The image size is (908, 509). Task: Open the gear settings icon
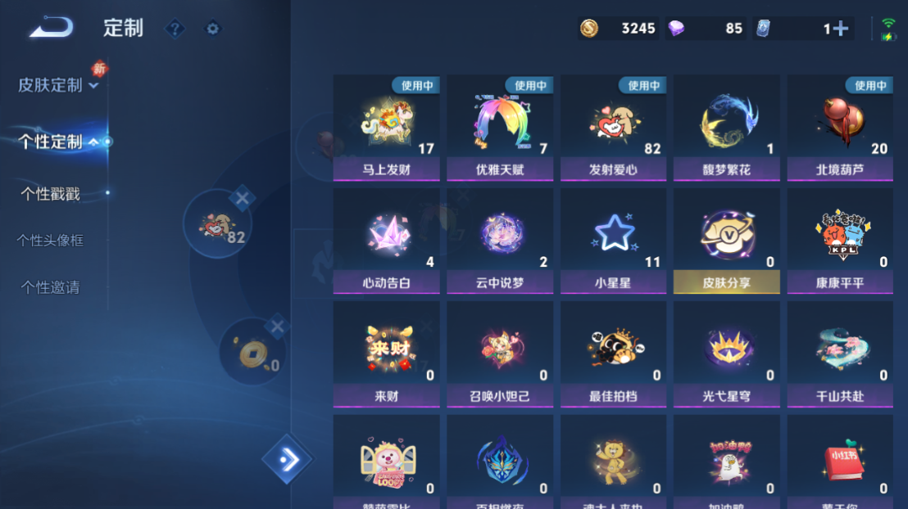pos(212,29)
